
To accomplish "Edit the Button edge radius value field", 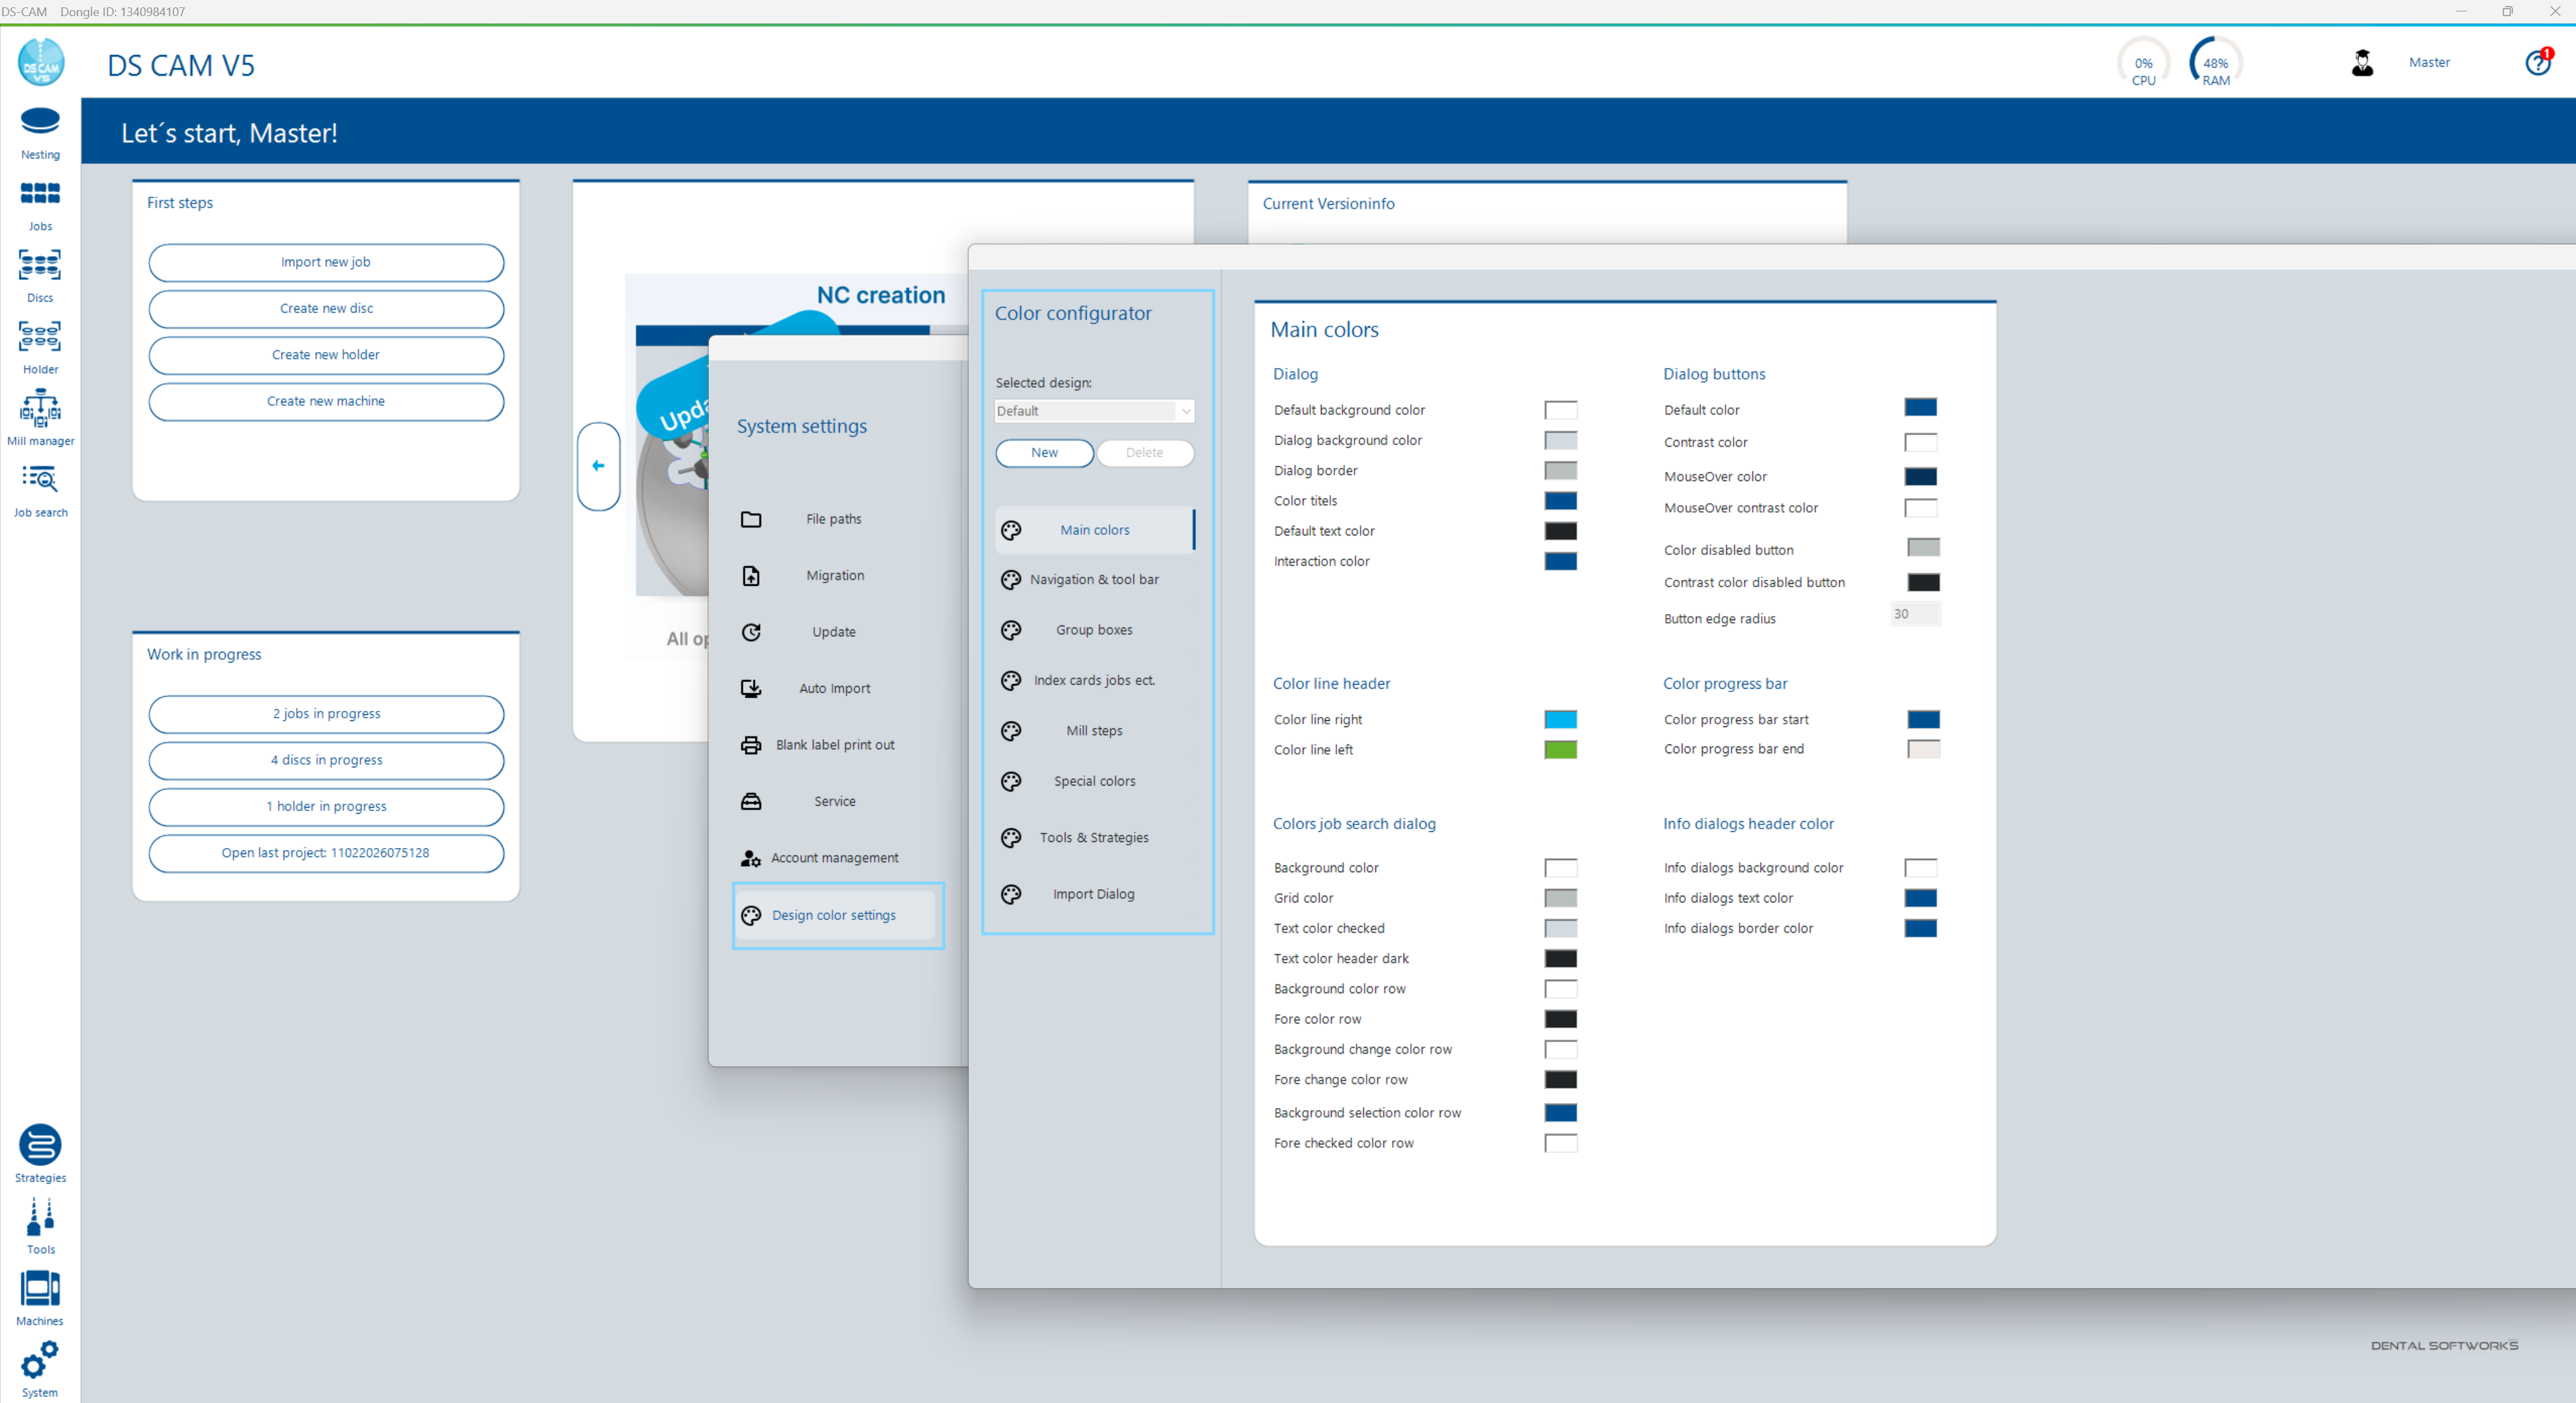I will [1913, 614].
